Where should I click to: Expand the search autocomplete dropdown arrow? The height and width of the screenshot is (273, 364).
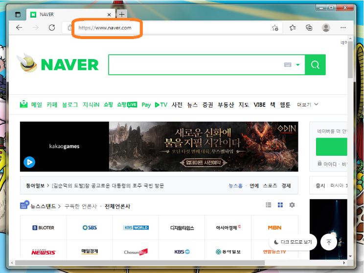298,65
